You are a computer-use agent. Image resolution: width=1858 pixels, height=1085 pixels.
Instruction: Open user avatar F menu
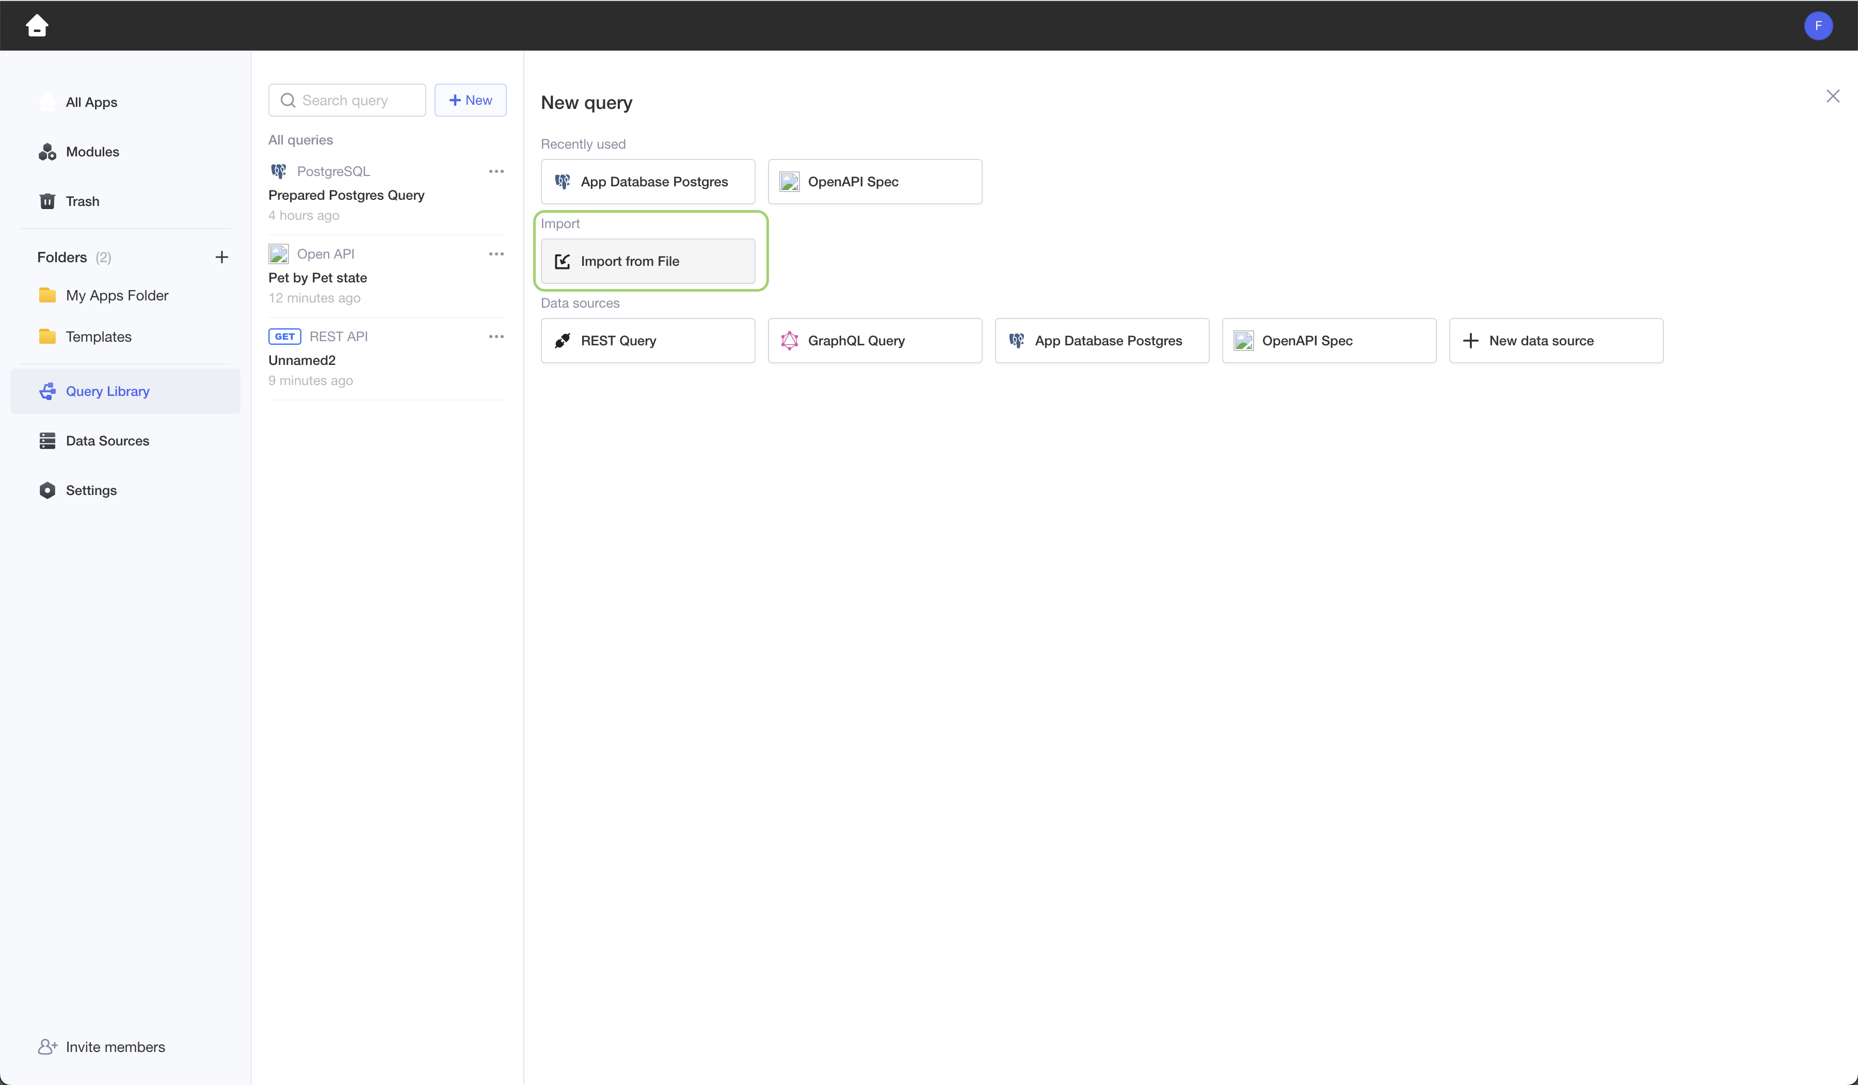(x=1817, y=26)
